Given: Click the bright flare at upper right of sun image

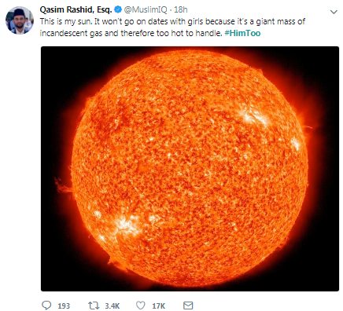Looking at the screenshot, I should (x=254, y=118).
